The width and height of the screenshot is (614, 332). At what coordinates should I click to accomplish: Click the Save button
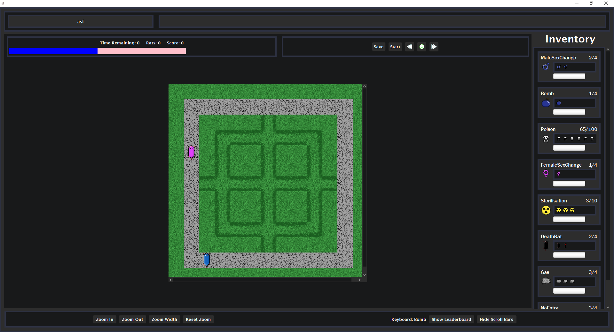tap(379, 47)
